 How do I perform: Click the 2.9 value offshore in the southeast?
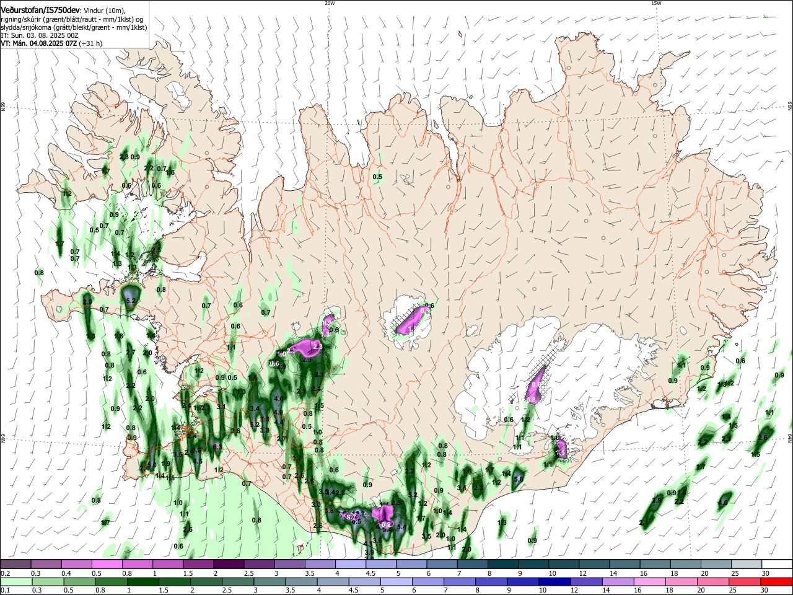pyautogui.click(x=657, y=500)
